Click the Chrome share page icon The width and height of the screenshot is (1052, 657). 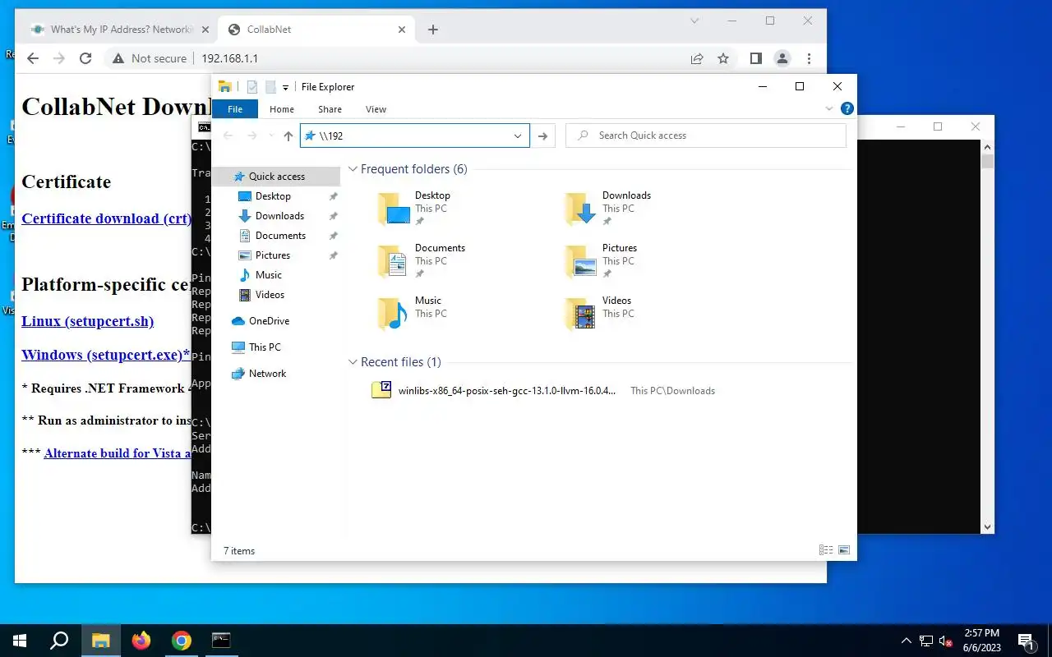[x=697, y=58]
